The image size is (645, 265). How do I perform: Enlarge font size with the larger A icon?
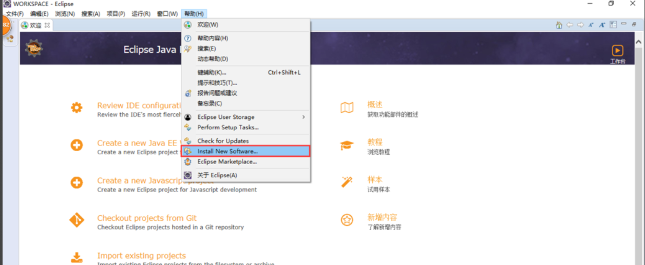pos(602,25)
